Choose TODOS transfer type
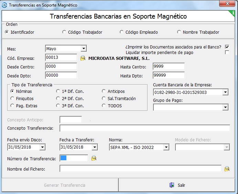 coord(104,106)
